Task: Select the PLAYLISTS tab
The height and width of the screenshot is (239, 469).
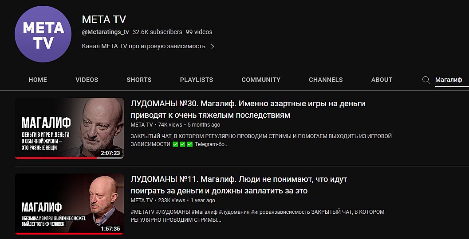Action: [x=197, y=80]
